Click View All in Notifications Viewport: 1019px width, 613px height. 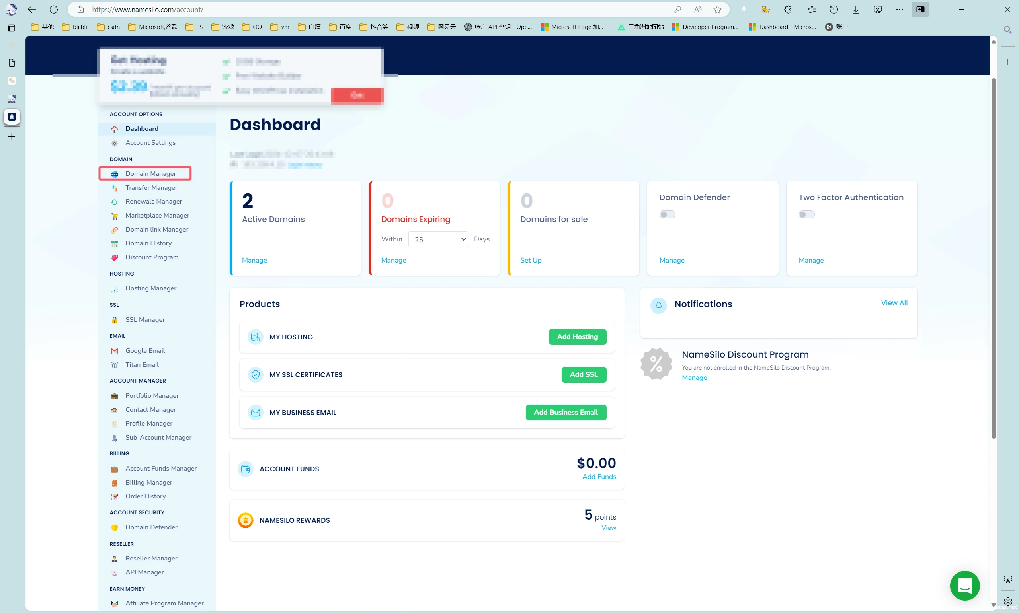[894, 303]
